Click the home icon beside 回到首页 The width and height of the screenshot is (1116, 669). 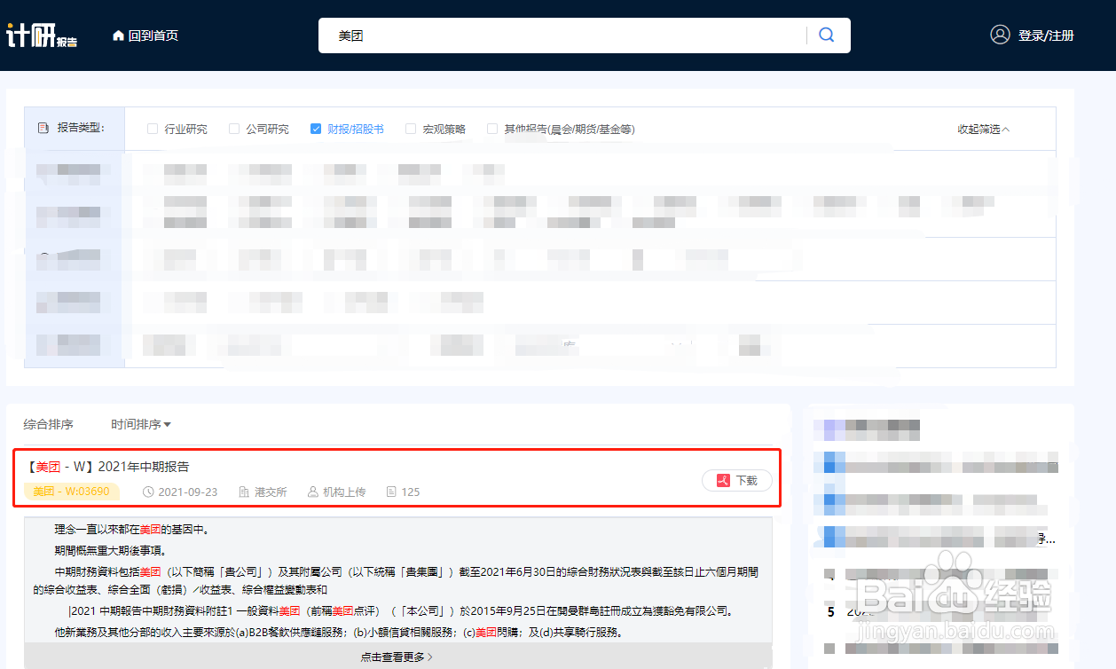118,35
